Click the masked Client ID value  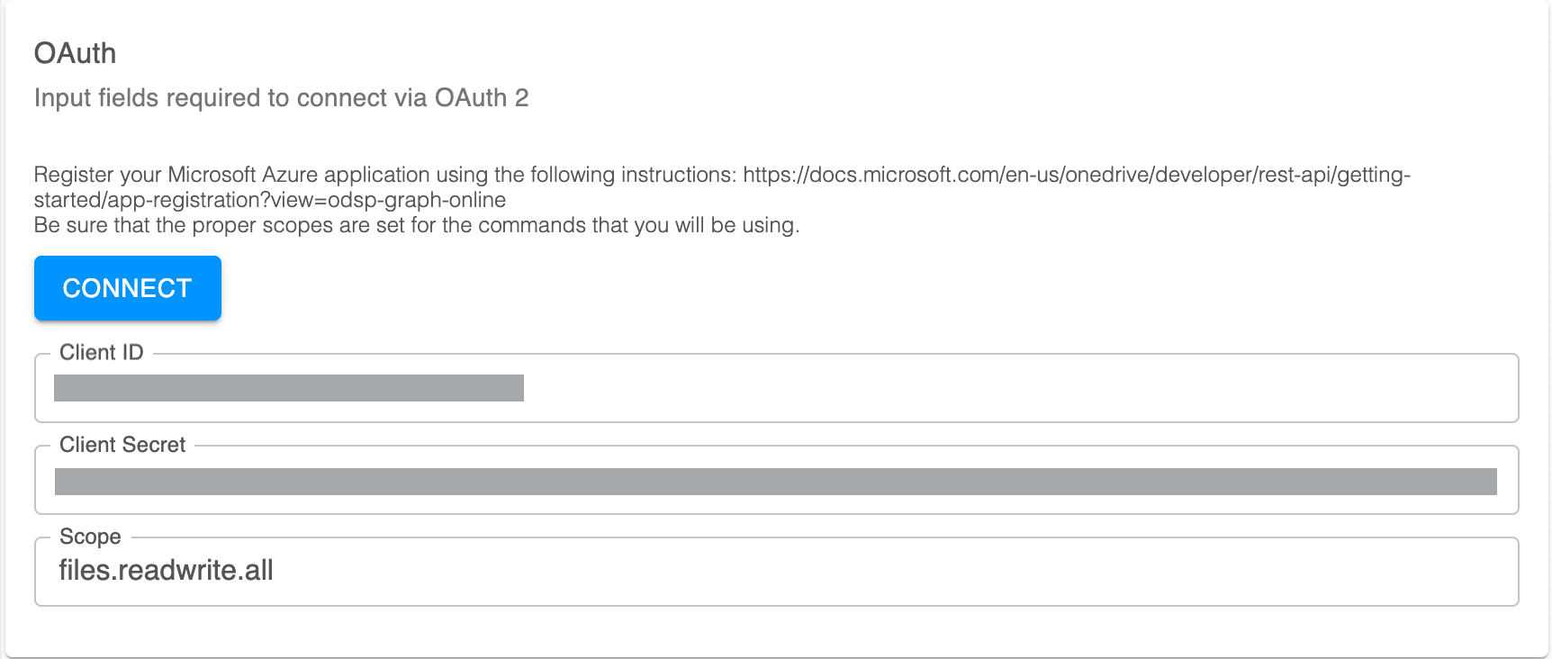click(288, 389)
